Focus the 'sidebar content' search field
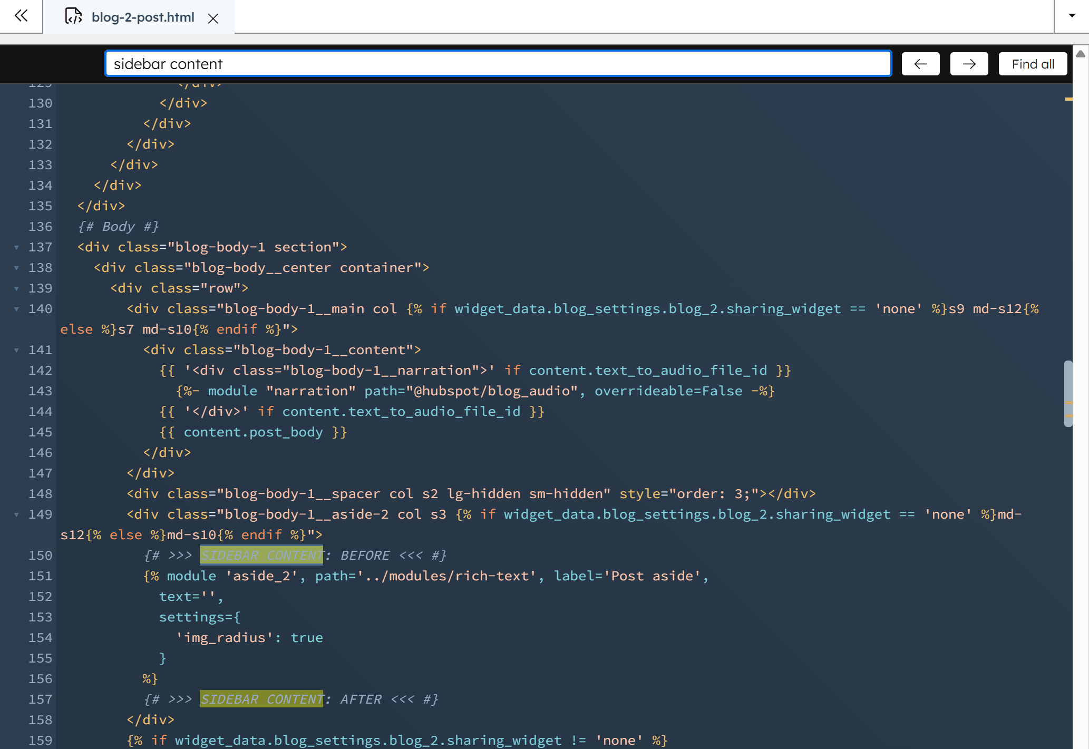This screenshot has height=749, width=1089. pos(498,64)
